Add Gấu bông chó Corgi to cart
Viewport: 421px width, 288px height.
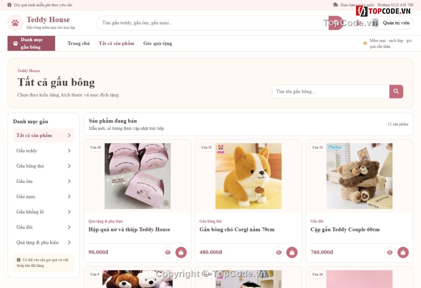292,252
